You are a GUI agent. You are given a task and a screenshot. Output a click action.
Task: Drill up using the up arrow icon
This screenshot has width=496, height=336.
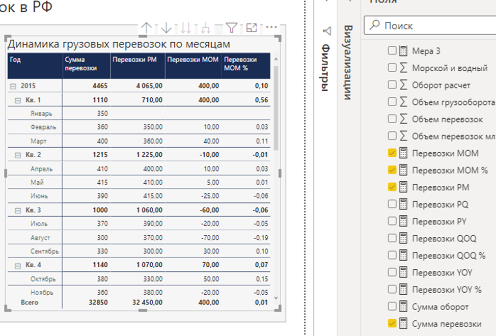pyautogui.click(x=146, y=28)
